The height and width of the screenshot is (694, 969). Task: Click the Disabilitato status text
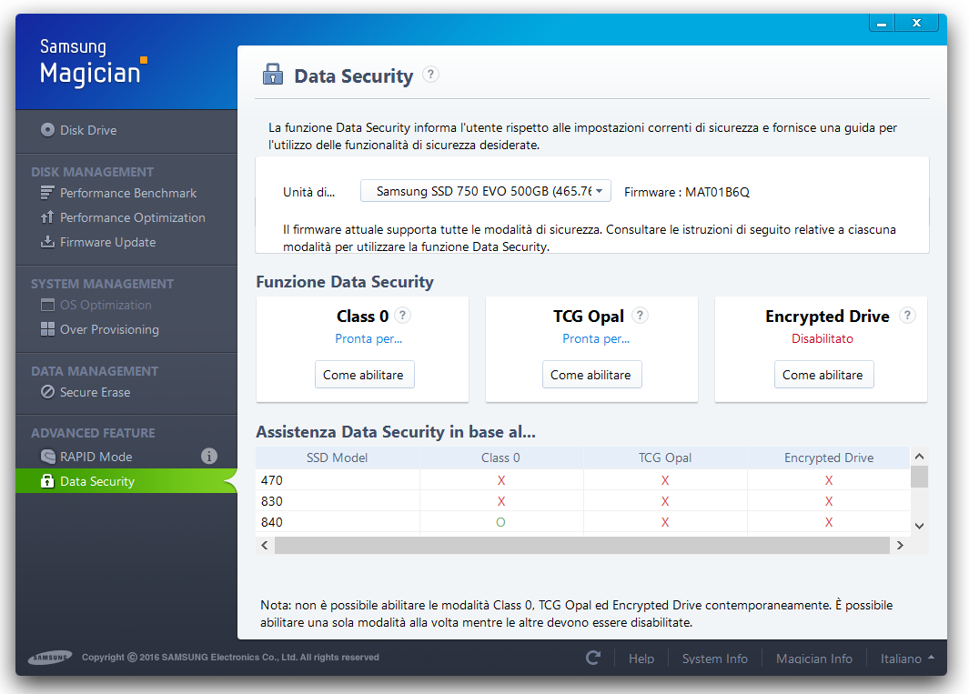pos(823,338)
